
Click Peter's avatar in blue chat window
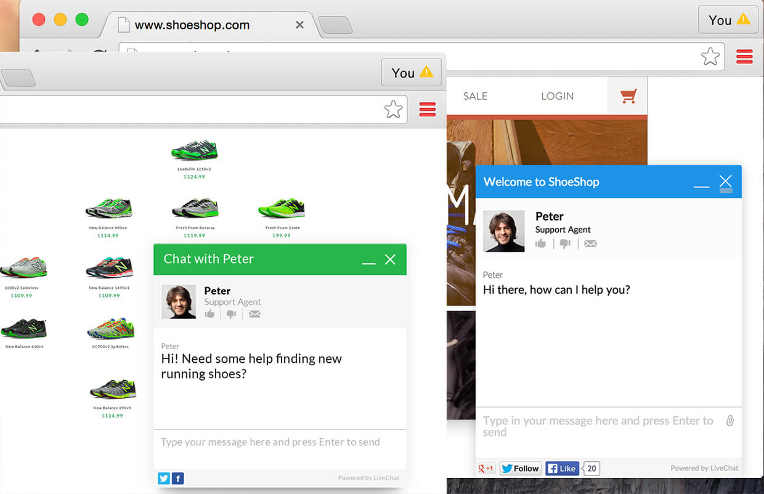click(x=504, y=231)
